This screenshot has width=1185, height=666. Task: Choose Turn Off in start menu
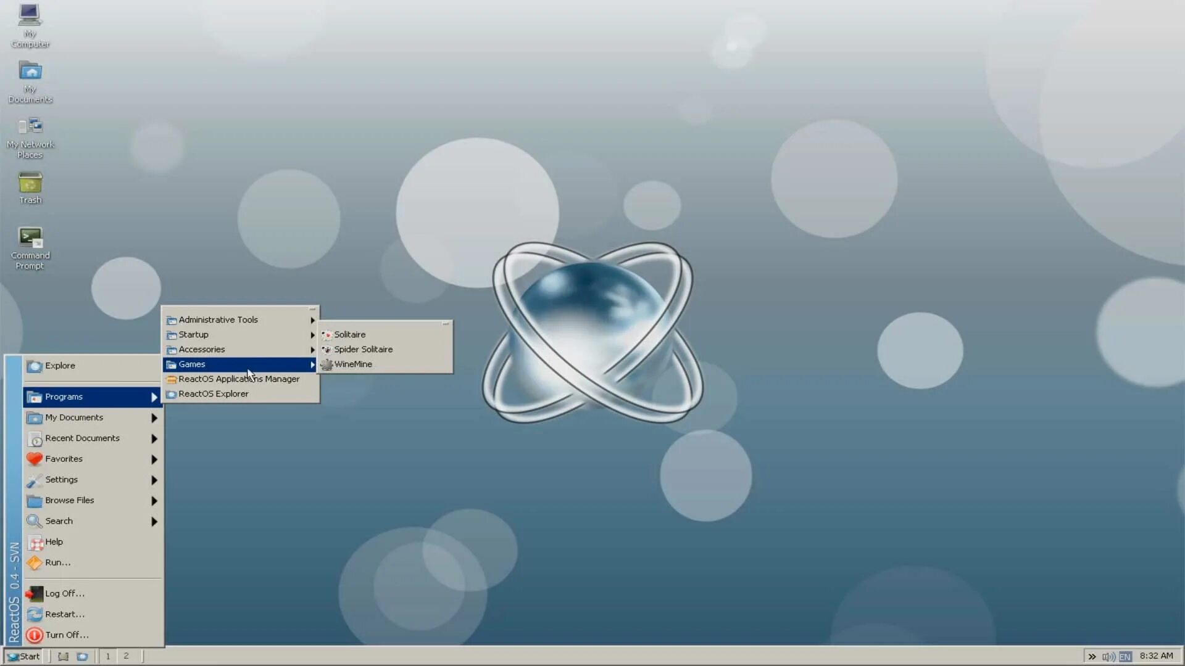pyautogui.click(x=67, y=635)
